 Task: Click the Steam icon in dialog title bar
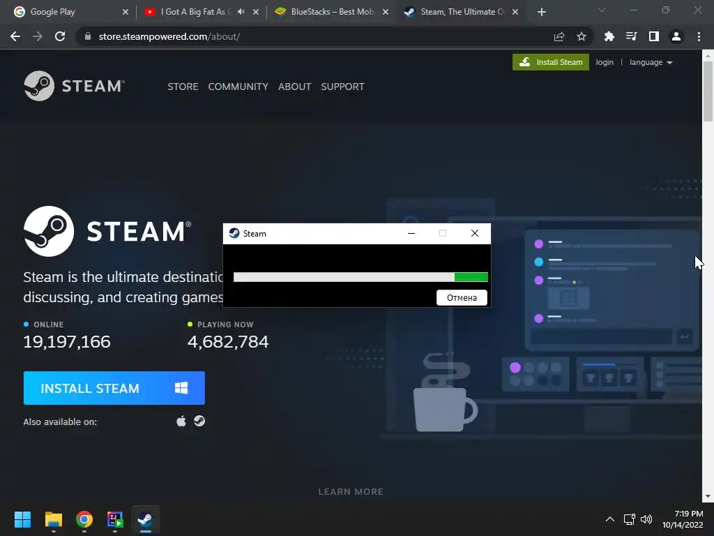234,233
